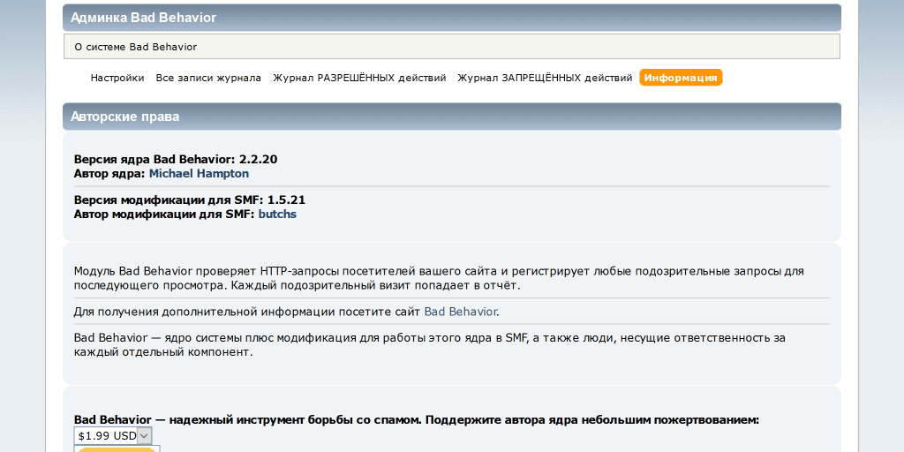Visit the Bad Behavior site link
This screenshot has width=904, height=452.
(x=461, y=312)
